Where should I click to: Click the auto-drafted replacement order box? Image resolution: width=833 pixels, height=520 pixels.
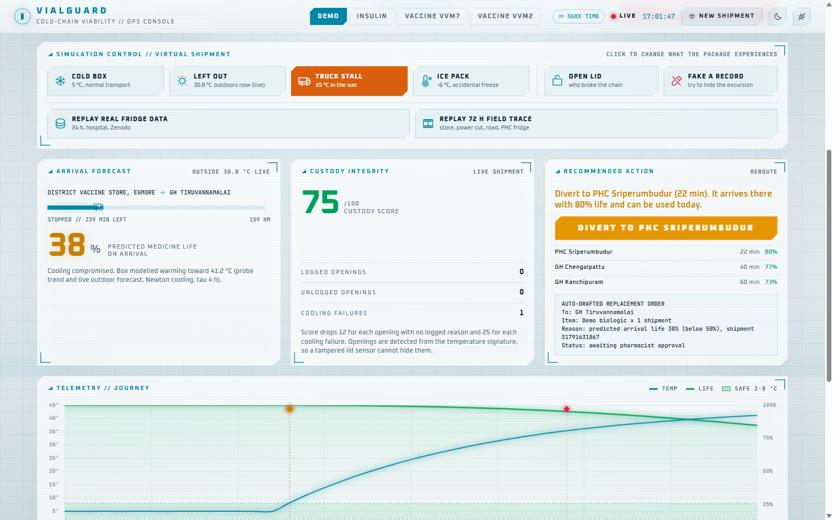(x=666, y=324)
